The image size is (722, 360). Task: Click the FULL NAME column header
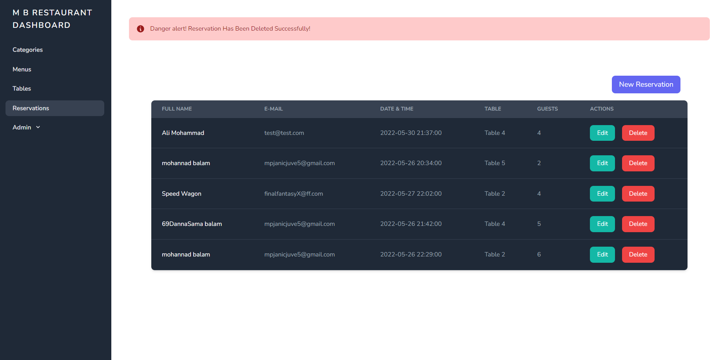(x=177, y=109)
